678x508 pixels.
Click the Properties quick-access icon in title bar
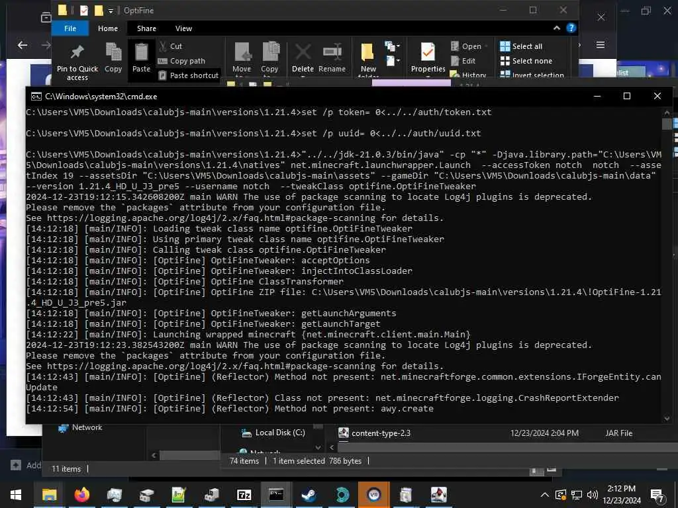[x=84, y=11]
